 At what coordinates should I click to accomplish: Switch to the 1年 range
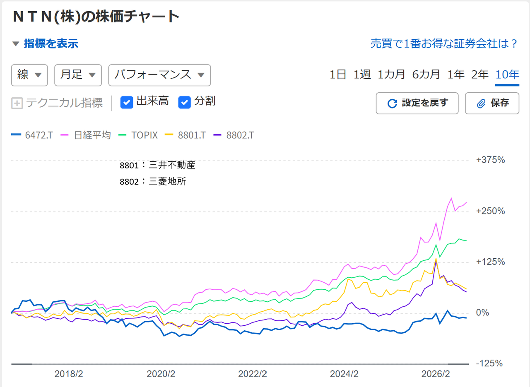click(456, 75)
